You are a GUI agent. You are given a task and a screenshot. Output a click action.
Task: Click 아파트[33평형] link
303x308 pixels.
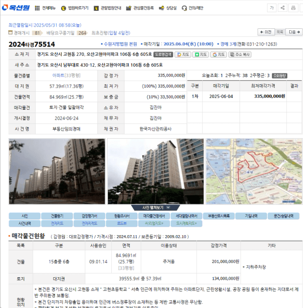pos(66,75)
